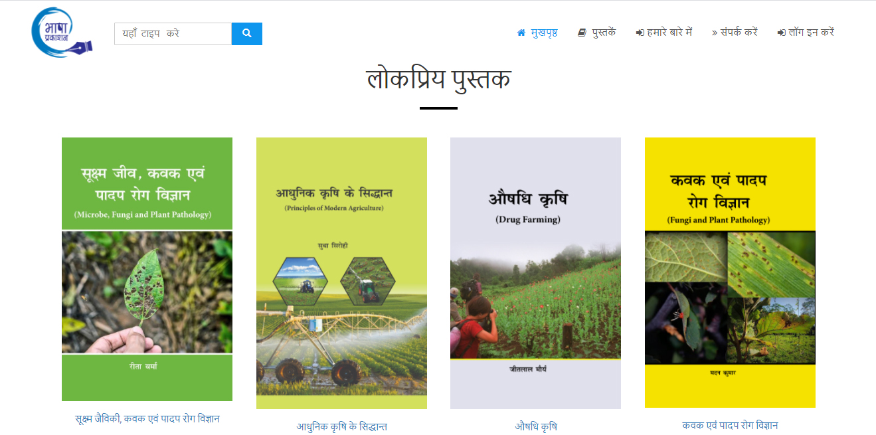Viewport: 876px width, 435px height.
Task: Select लॉग इन करें to sign in
Action: click(x=811, y=32)
